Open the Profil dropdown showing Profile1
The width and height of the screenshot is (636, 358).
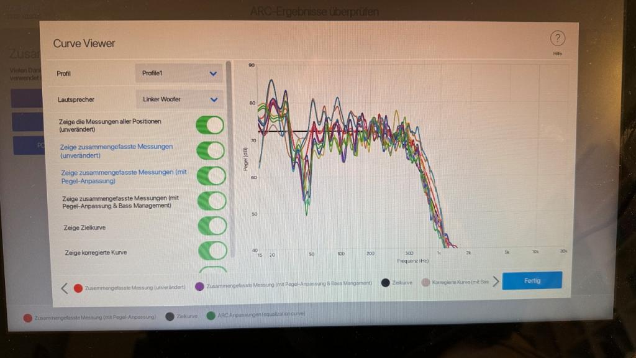[179, 73]
